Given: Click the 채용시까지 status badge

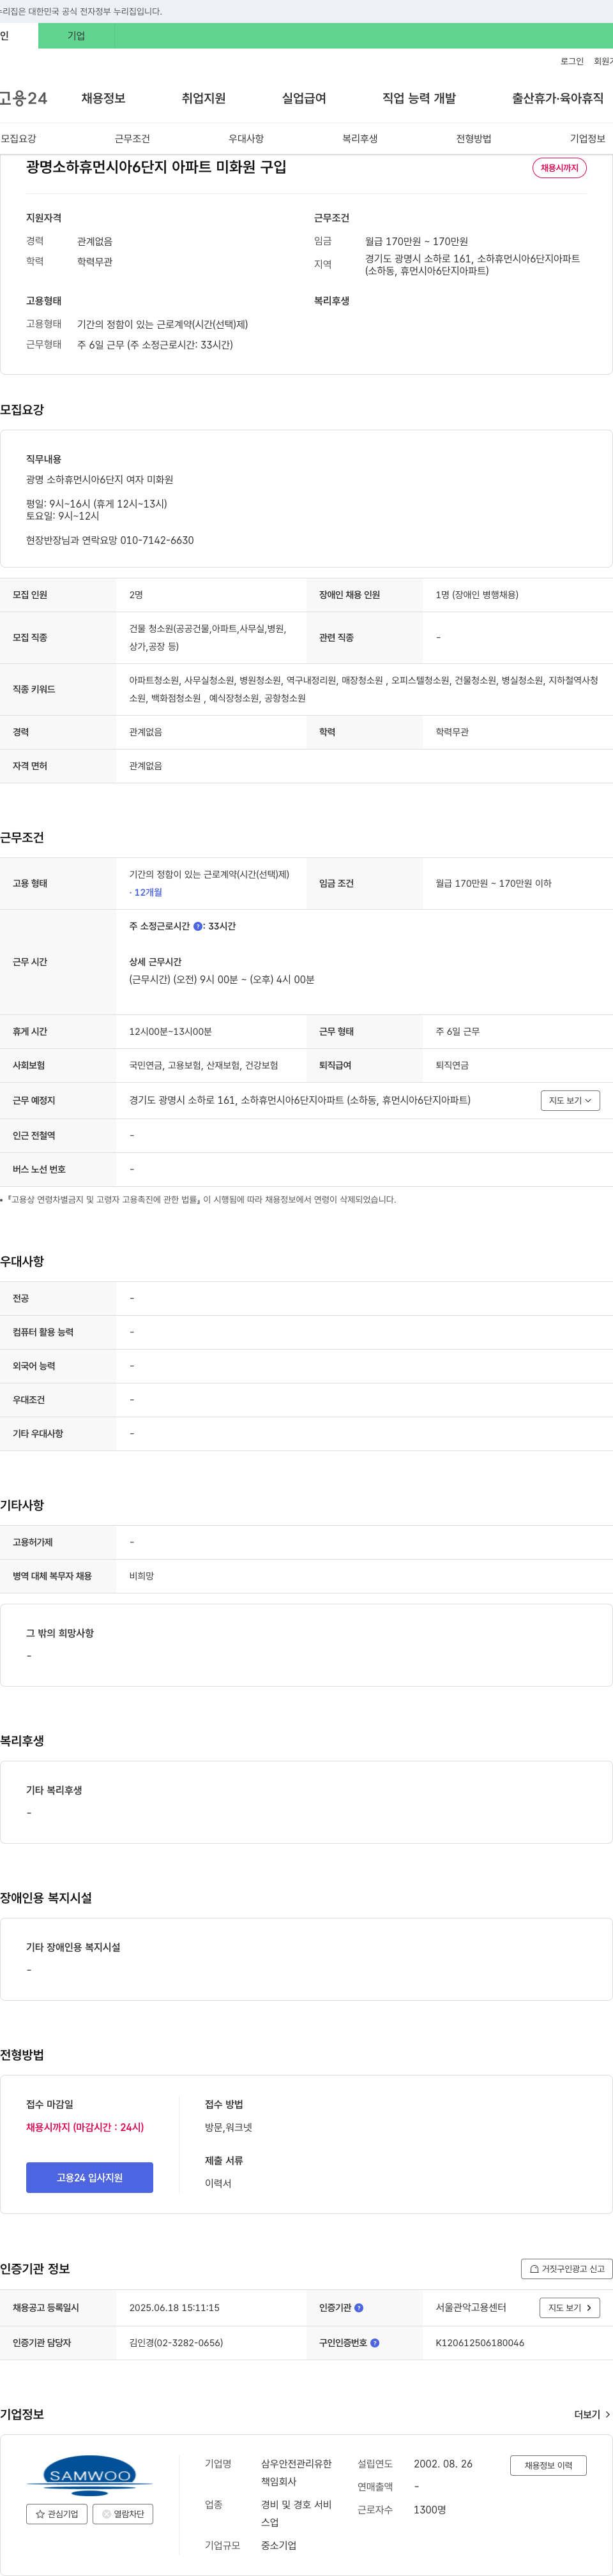Looking at the screenshot, I should point(559,168).
